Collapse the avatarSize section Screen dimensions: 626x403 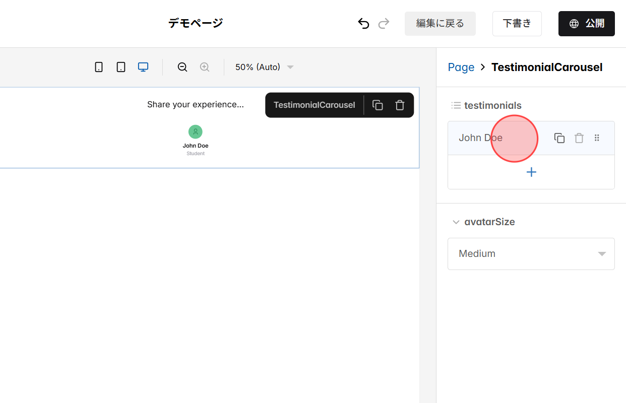tap(456, 222)
